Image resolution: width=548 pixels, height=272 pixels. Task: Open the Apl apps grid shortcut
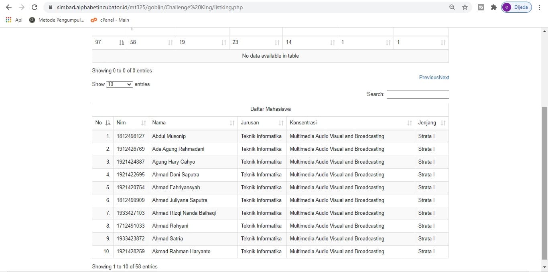coord(14,20)
